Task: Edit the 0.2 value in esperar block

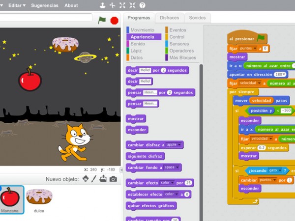Action: point(262,148)
